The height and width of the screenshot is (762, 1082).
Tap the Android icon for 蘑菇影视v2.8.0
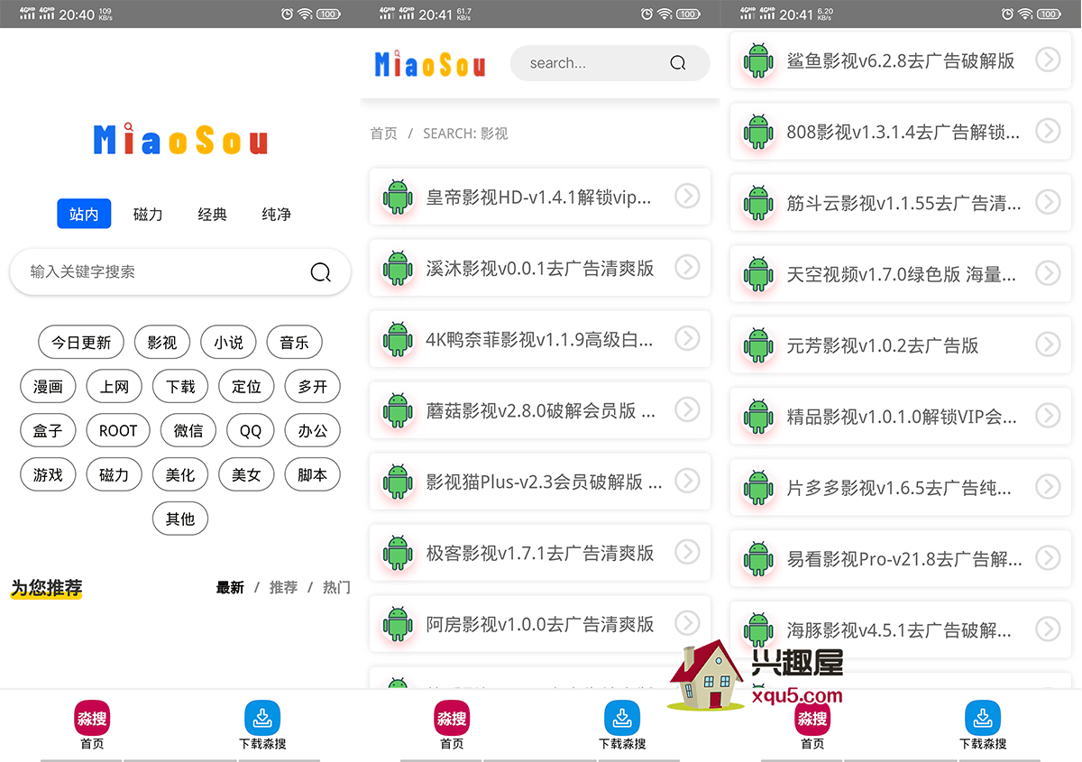pyautogui.click(x=398, y=410)
